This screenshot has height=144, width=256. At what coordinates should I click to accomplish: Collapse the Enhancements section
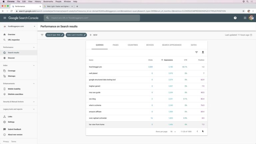(x=34, y=84)
